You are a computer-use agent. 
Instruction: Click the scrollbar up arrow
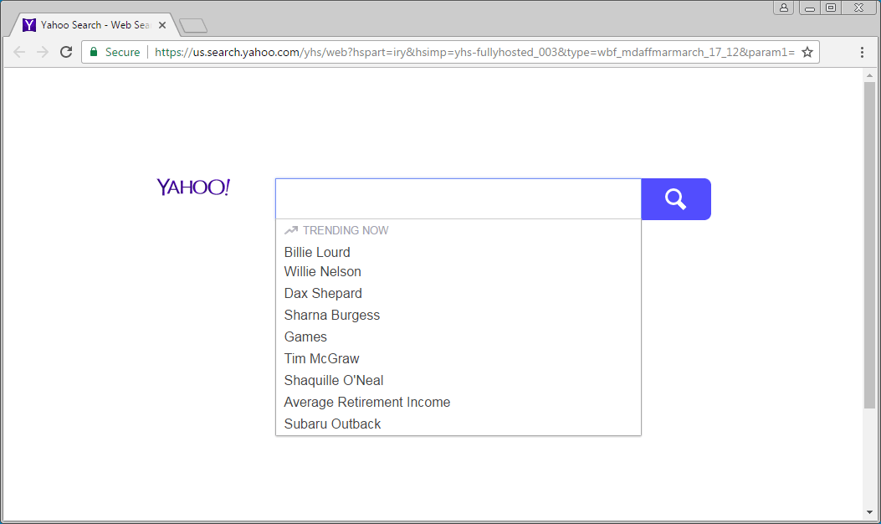[x=870, y=75]
